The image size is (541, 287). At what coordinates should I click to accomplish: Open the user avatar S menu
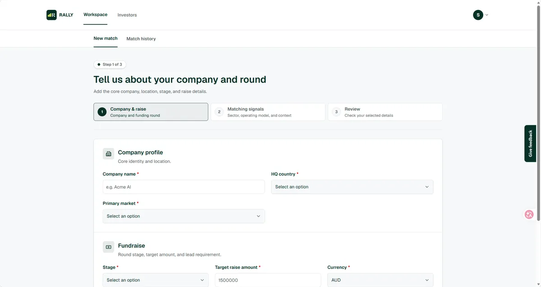tap(478, 15)
